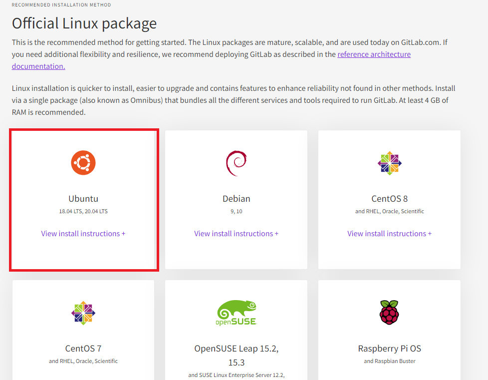Click the openSUSE chameleon logo

click(x=236, y=313)
